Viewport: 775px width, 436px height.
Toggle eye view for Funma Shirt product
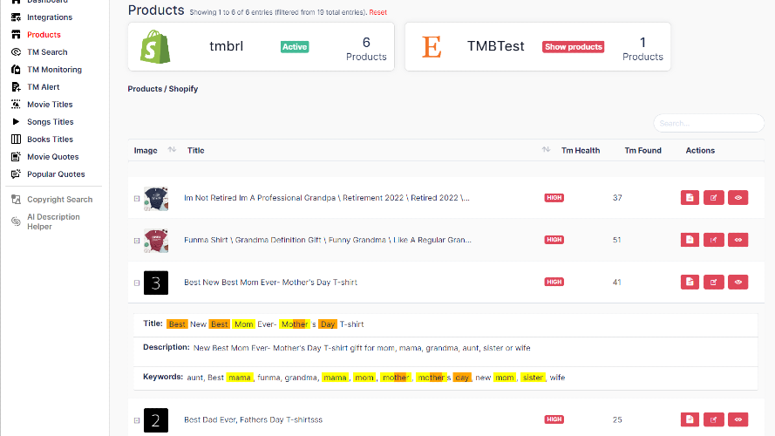pos(738,240)
